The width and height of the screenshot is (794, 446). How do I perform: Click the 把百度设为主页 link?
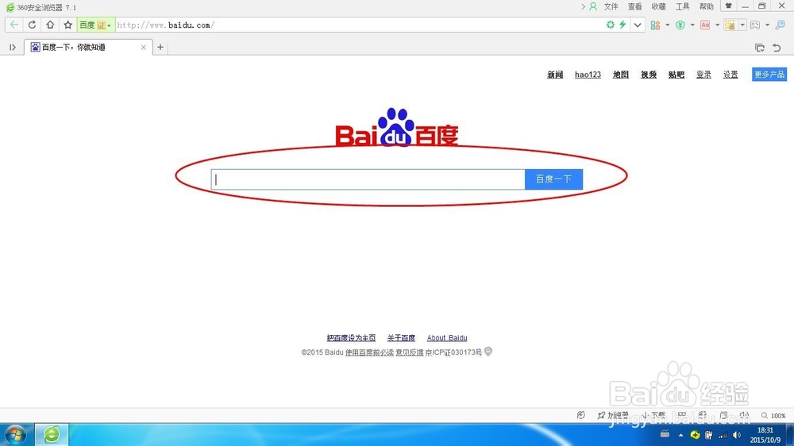pyautogui.click(x=351, y=337)
